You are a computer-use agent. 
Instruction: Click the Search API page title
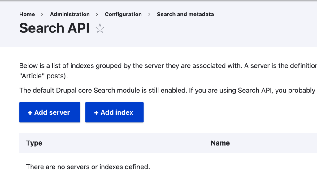(54, 28)
